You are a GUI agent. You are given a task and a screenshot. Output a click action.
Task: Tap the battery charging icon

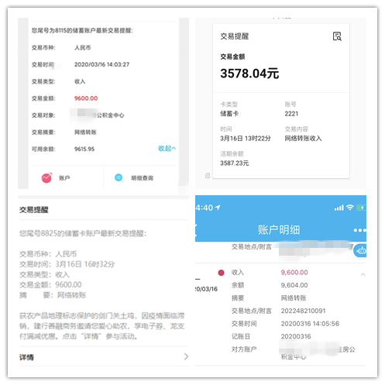click(361, 208)
